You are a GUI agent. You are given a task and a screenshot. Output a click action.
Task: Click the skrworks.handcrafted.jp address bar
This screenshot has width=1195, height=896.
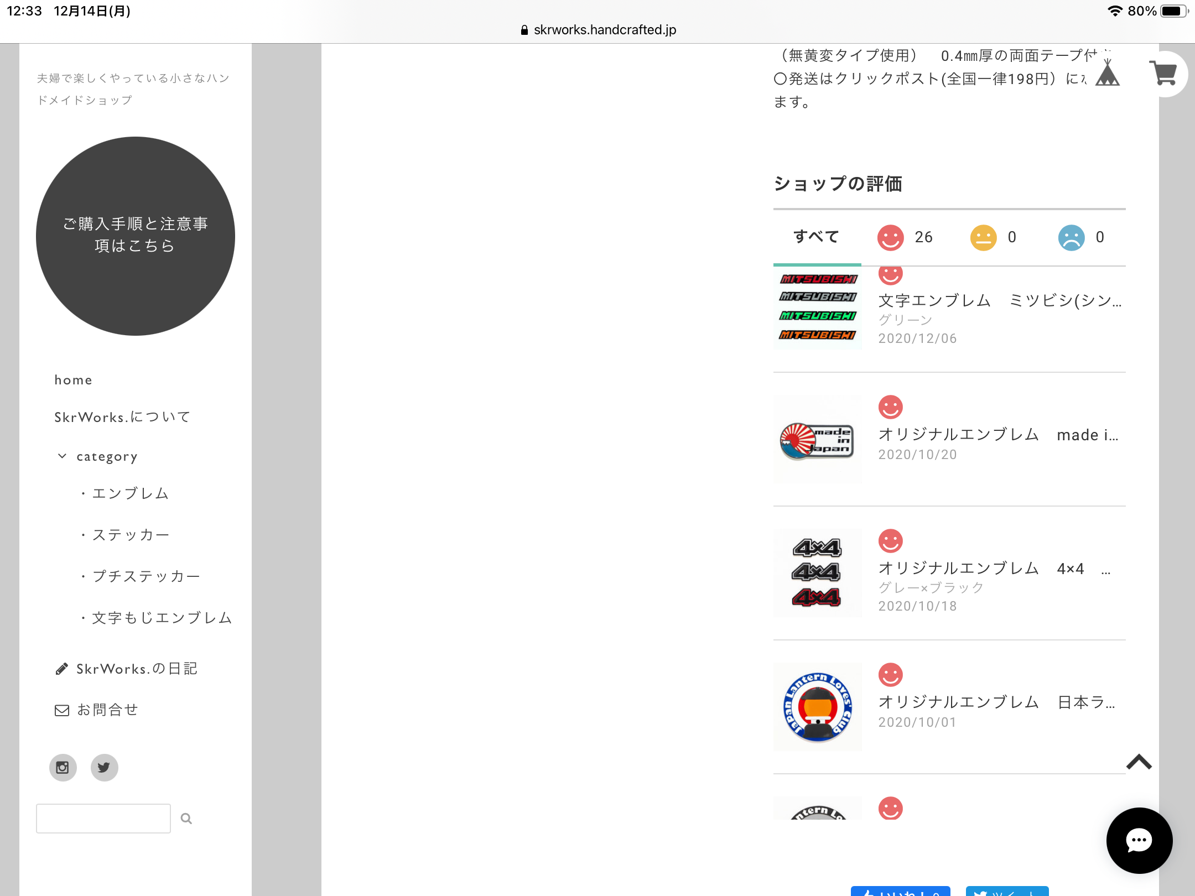coord(598,30)
